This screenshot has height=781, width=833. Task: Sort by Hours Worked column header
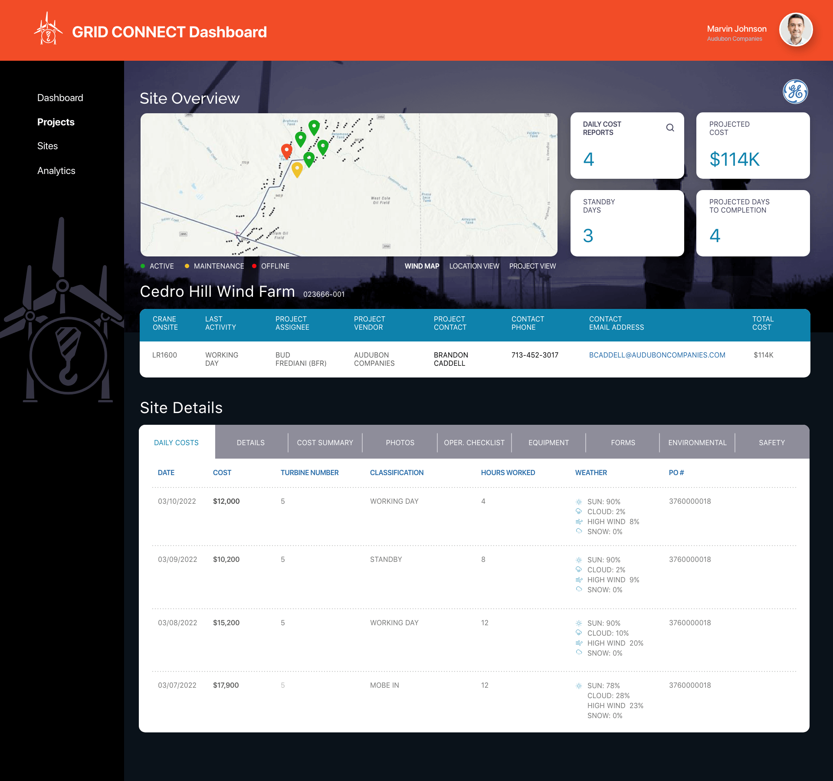click(508, 473)
